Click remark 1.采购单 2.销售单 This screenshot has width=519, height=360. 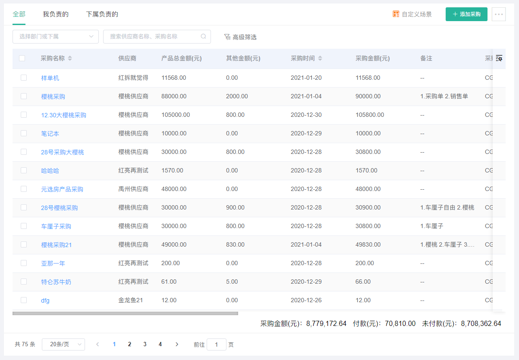[x=444, y=97]
